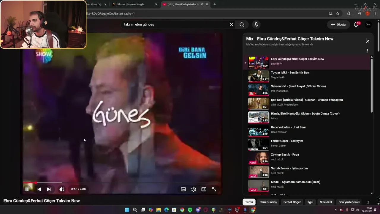Click the install app icon in address bar
380x214 pixels.
[x=330, y=13]
